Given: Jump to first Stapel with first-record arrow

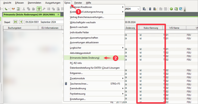Looking at the screenshot, I should [15, 22].
